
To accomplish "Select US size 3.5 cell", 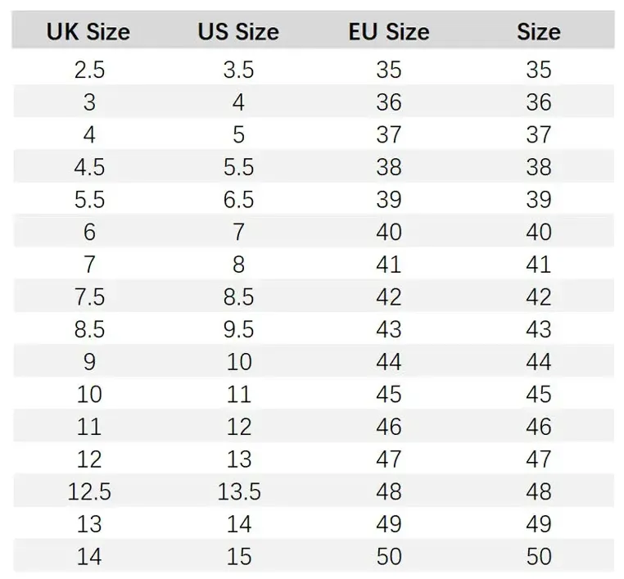I will point(238,70).
